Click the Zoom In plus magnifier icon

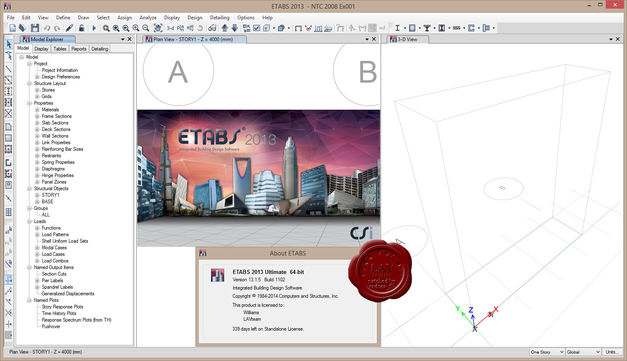tap(136, 28)
